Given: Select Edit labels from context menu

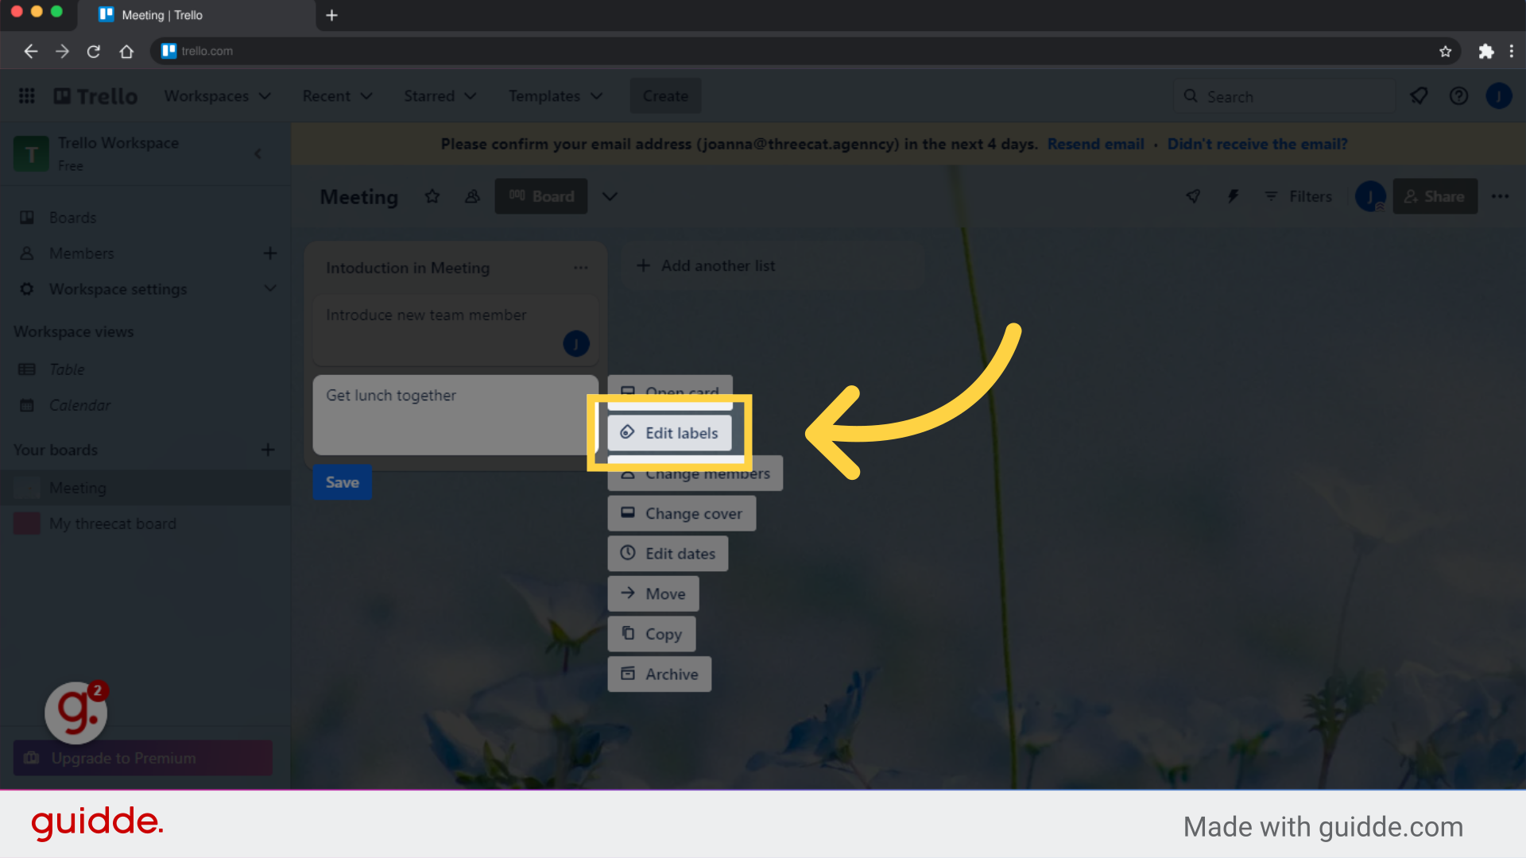Looking at the screenshot, I should [x=670, y=433].
